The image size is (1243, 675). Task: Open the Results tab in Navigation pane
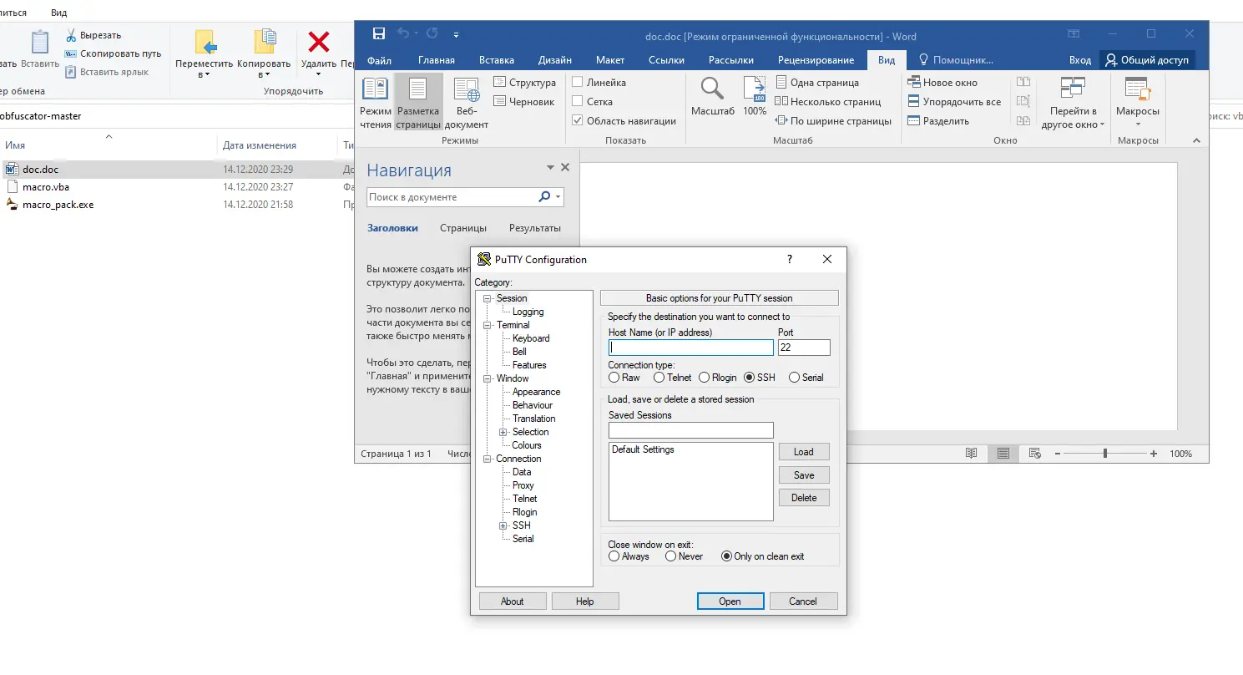pos(535,228)
